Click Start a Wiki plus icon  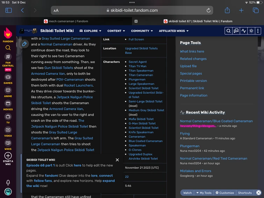pyautogui.click(x=8, y=156)
